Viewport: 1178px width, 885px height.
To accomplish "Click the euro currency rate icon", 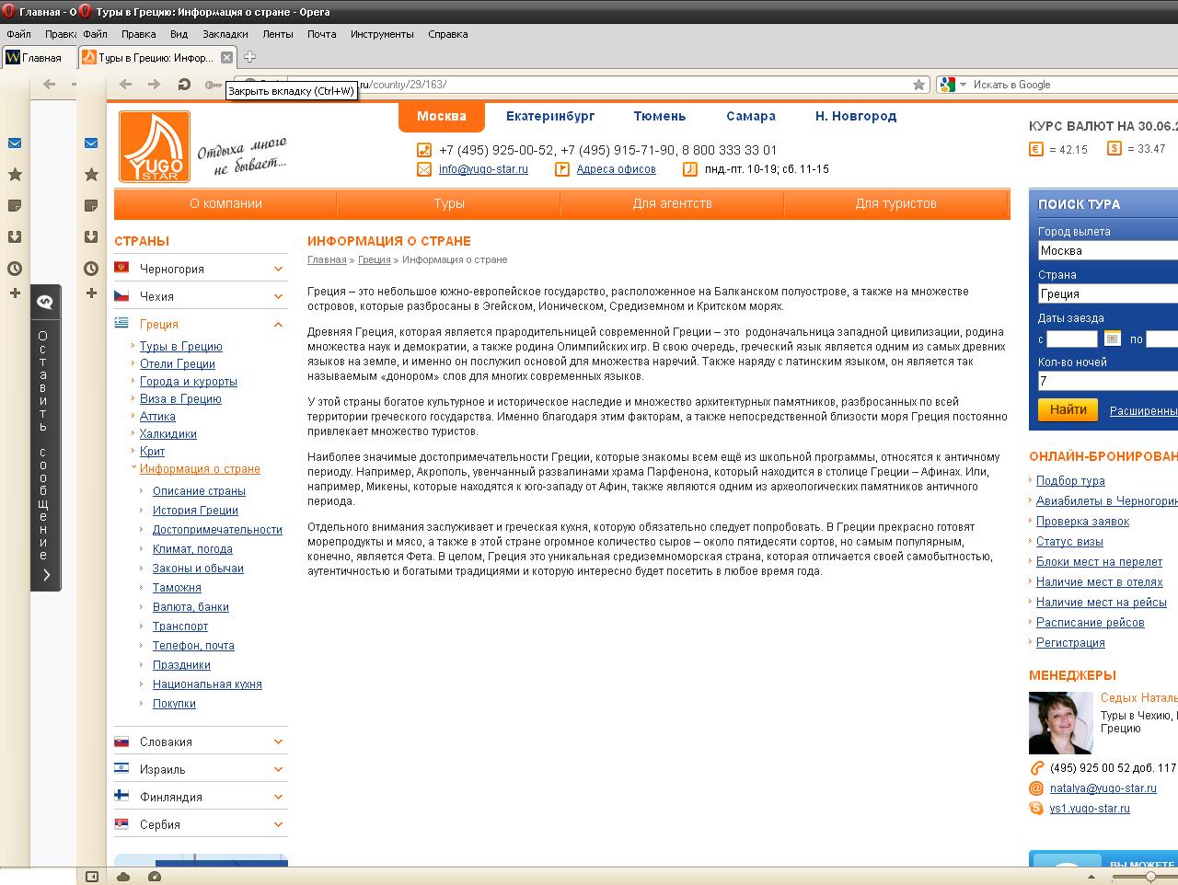I will pyautogui.click(x=1036, y=148).
